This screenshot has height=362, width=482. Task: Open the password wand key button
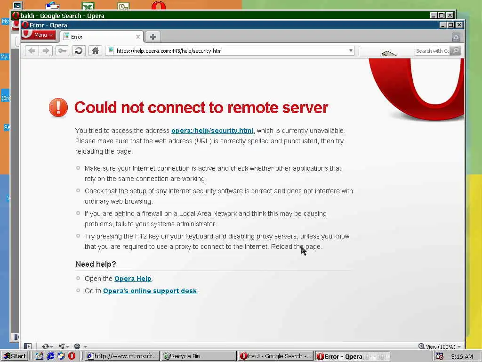click(x=63, y=51)
